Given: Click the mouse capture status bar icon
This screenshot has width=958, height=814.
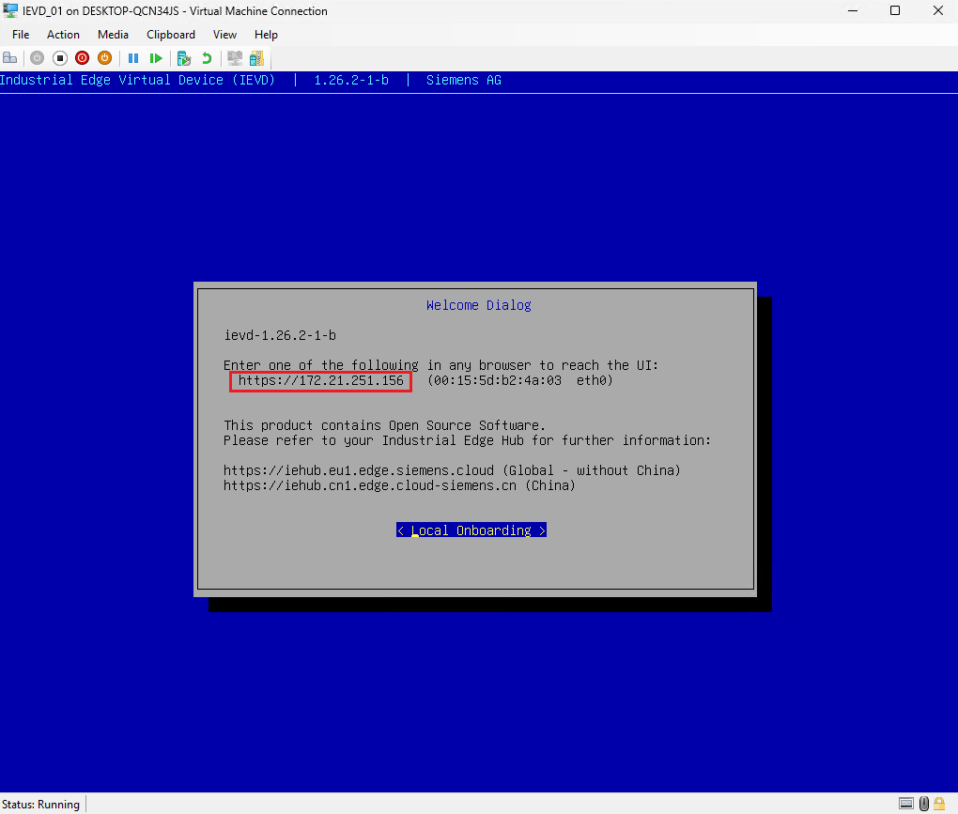Looking at the screenshot, I should (923, 804).
